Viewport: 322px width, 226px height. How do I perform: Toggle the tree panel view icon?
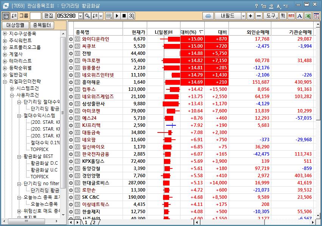(6, 16)
